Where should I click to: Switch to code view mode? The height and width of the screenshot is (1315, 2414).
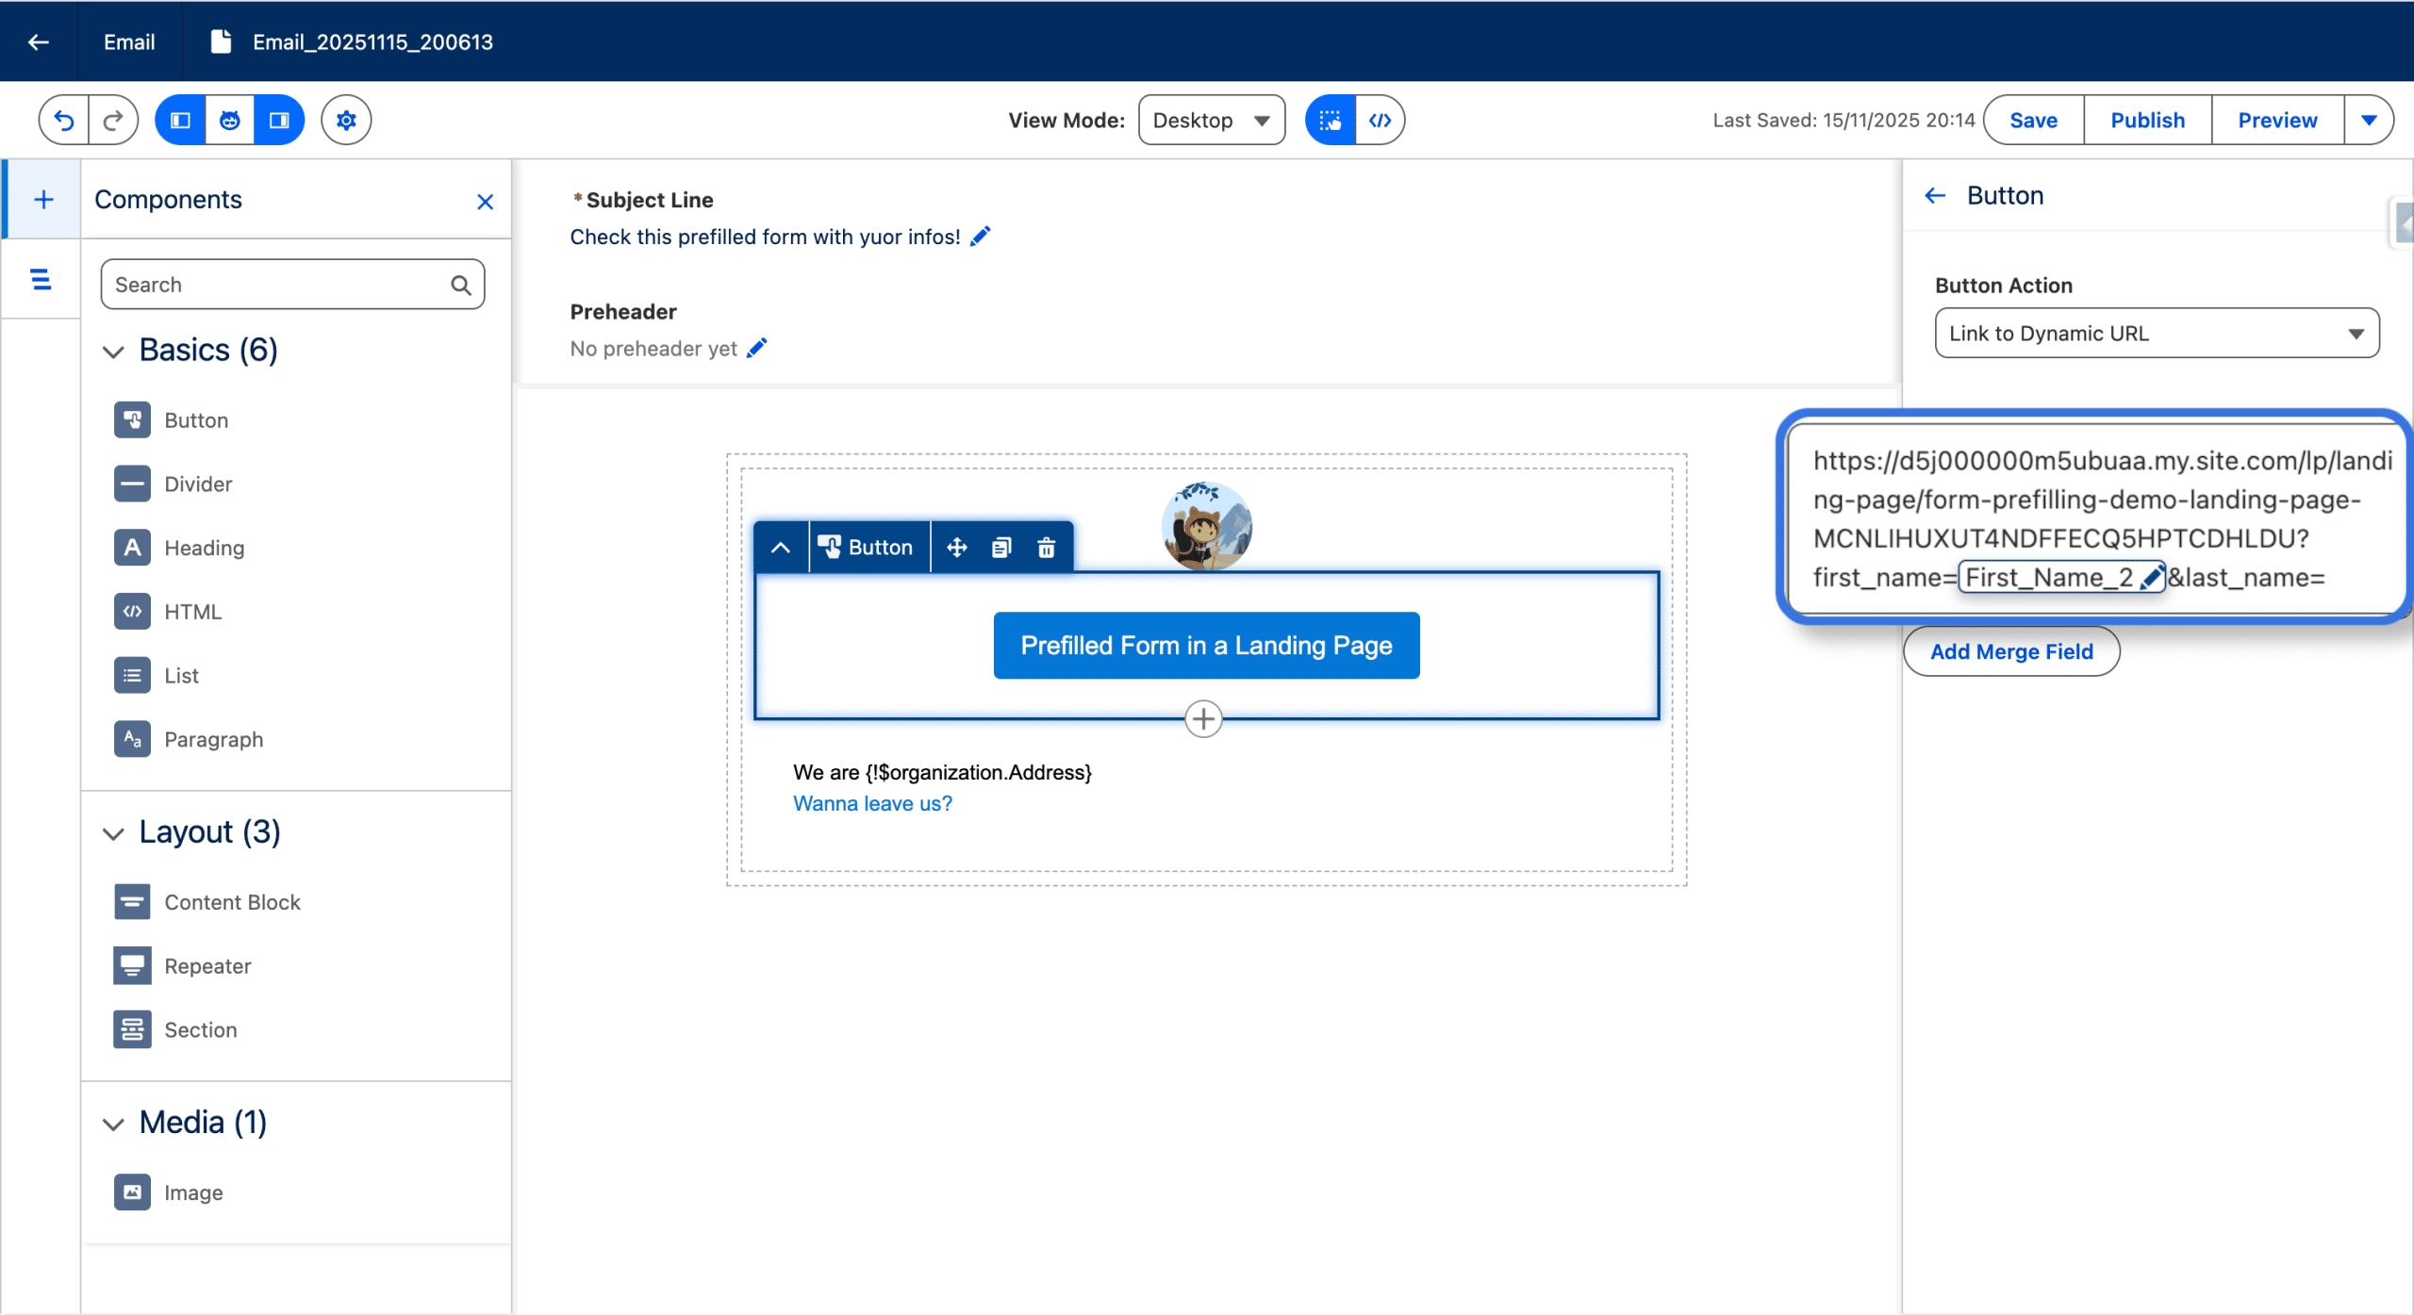click(x=1380, y=121)
